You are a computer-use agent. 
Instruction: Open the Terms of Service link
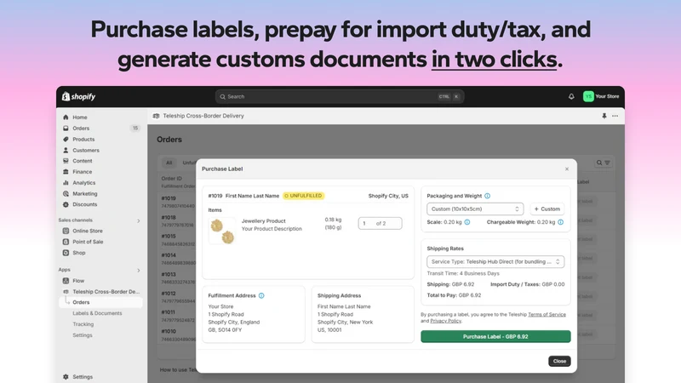tap(547, 314)
